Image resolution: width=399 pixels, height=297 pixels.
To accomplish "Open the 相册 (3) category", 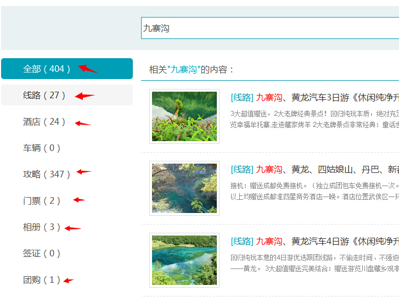I will coord(42,227).
